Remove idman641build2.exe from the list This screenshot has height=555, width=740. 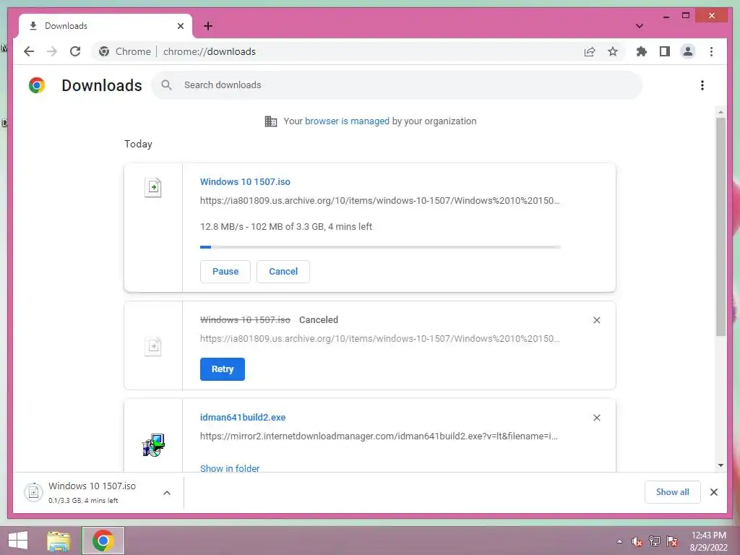point(596,418)
